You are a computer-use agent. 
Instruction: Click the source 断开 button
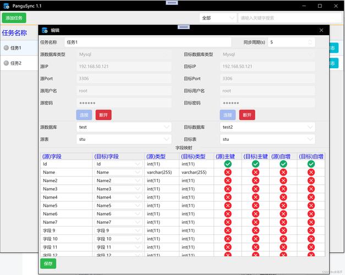pyautogui.click(x=103, y=115)
